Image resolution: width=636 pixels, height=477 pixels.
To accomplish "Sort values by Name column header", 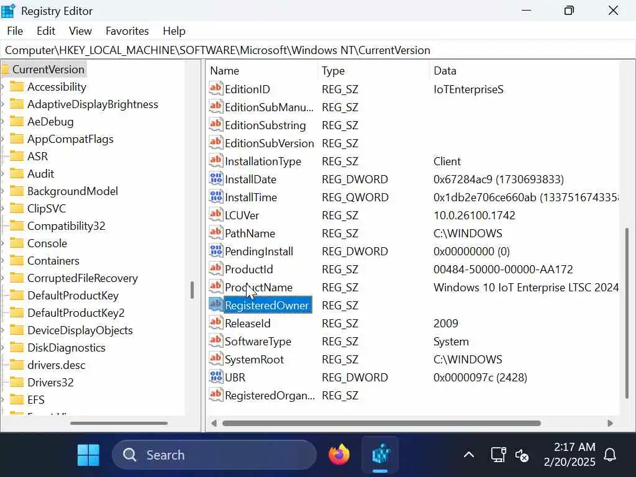I will pos(261,71).
